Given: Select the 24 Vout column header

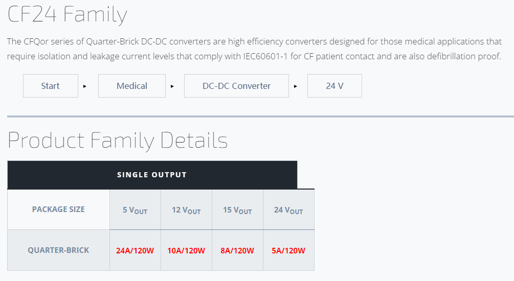Looking at the screenshot, I should (288, 210).
